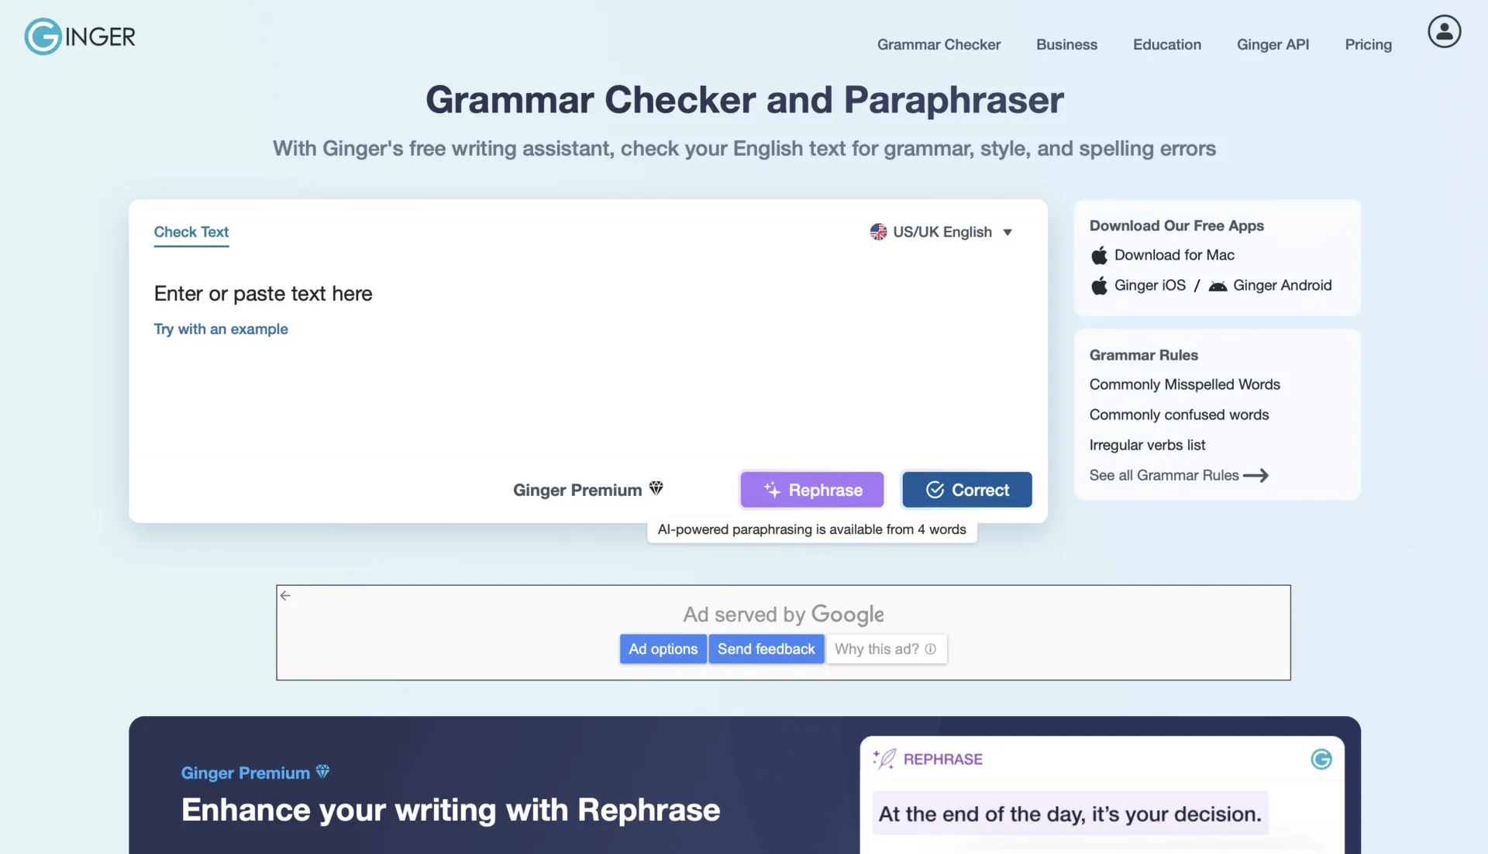Open the Pricing page
1488x854 pixels.
click(x=1368, y=44)
